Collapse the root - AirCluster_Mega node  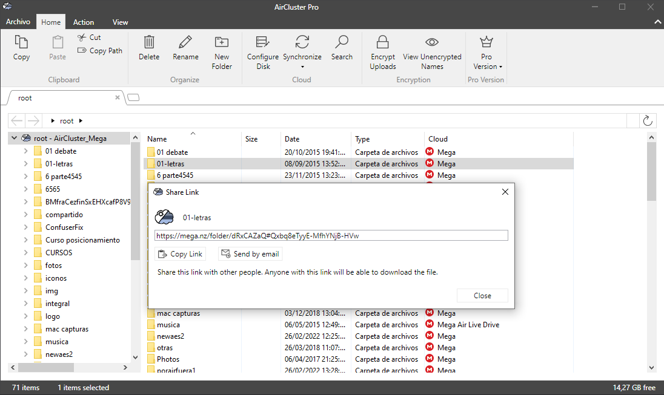(x=15, y=139)
